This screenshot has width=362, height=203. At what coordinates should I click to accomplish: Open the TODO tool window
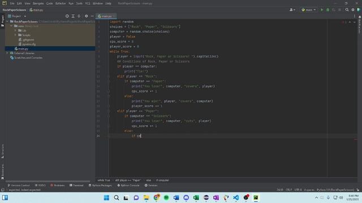40,186
